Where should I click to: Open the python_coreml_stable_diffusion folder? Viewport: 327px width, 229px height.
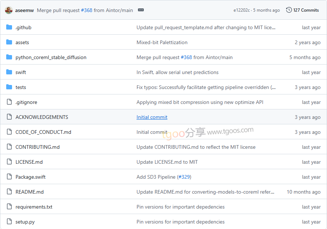[x=51, y=57]
